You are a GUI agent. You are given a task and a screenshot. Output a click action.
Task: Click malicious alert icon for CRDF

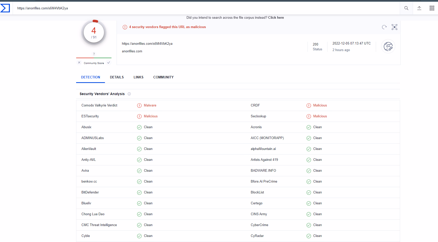point(309,105)
